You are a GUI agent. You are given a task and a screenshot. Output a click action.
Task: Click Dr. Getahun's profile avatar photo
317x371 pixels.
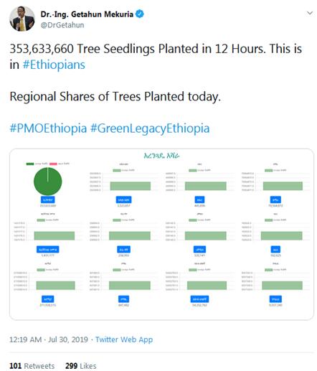coord(22,19)
